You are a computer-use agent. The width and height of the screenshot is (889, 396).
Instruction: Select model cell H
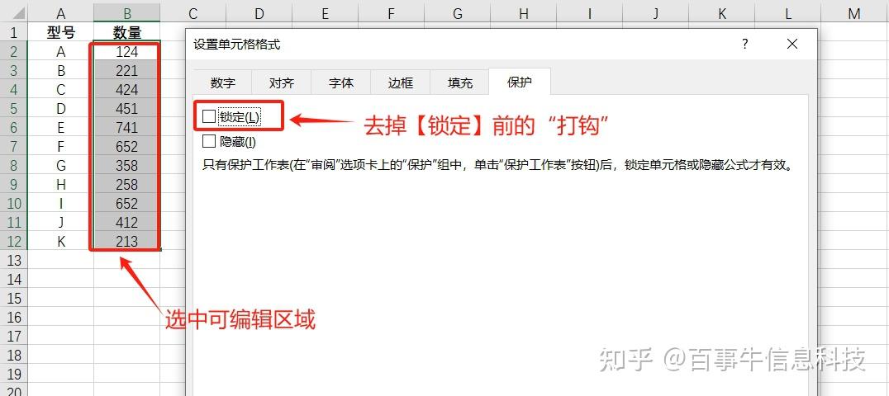(60, 185)
